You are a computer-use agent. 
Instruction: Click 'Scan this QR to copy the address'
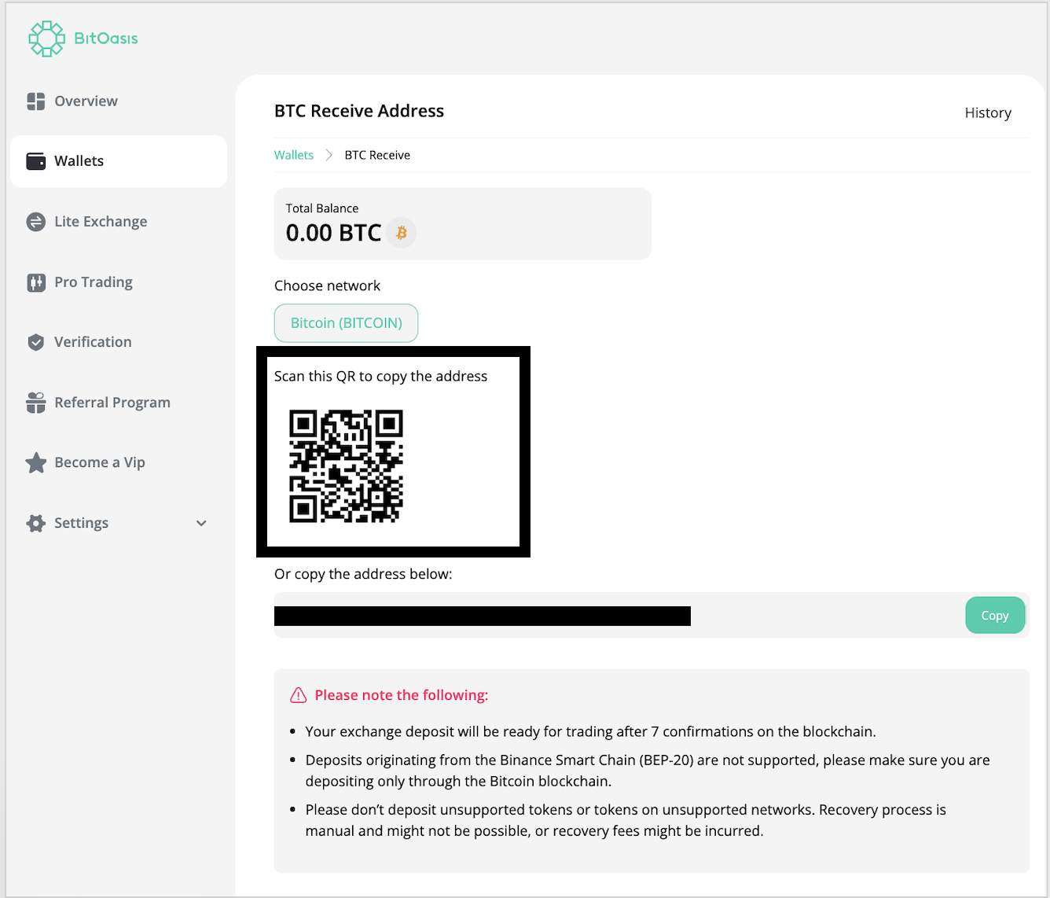pos(380,376)
